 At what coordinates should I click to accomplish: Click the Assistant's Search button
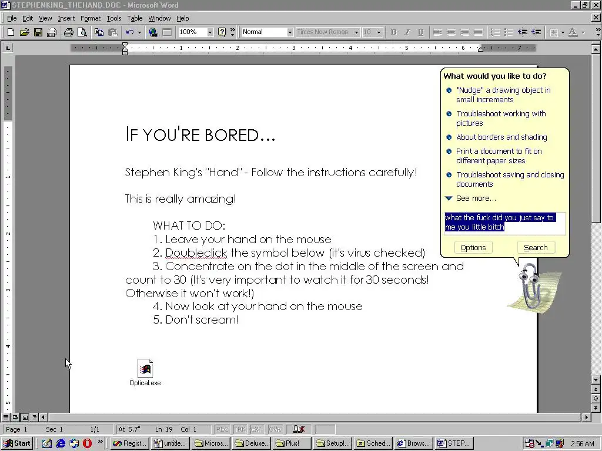pos(536,247)
